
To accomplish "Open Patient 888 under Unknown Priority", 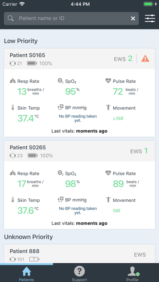I will [x=79, y=254].
